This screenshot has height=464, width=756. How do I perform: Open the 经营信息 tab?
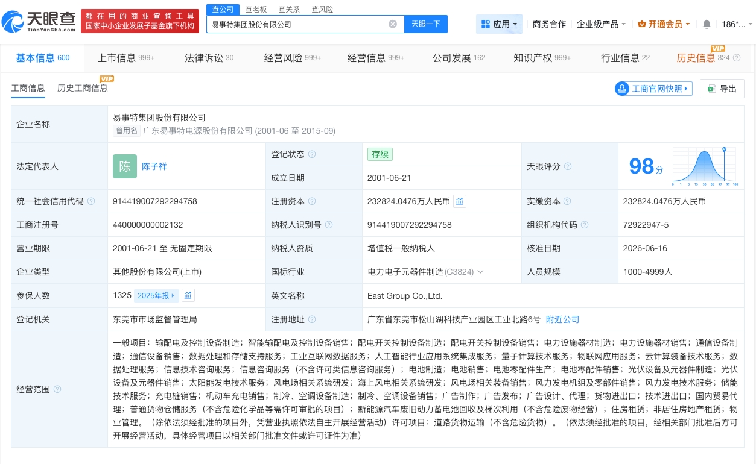376,58
